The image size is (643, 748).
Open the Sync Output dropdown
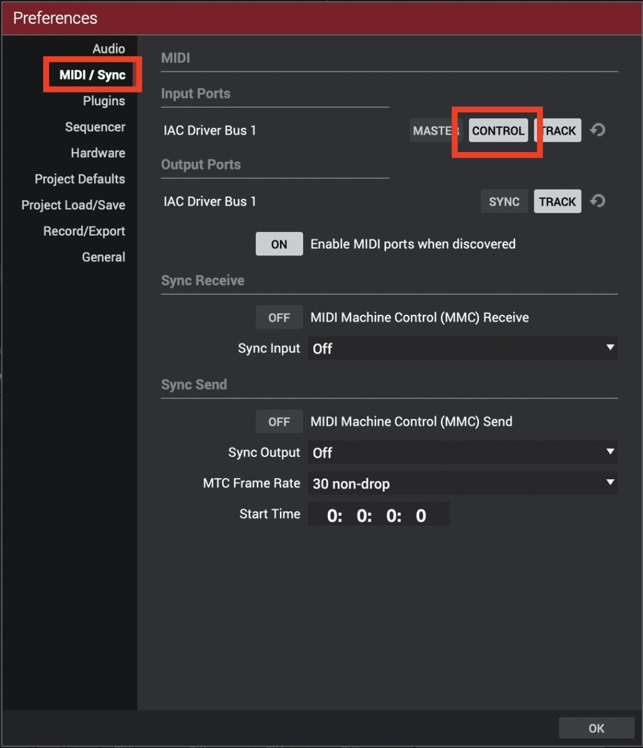463,453
